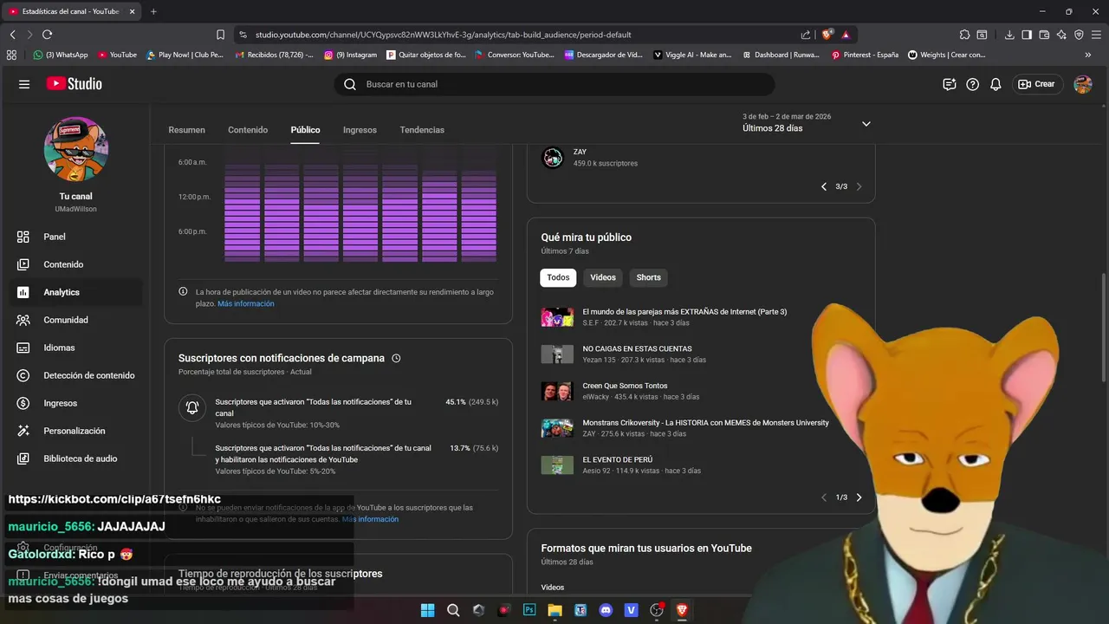
Task: Click the page vertical scrollbar
Action: coord(1103,328)
